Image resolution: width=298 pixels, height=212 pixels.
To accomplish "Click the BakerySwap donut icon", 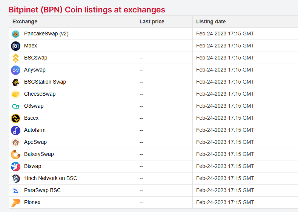I will coord(15,154).
